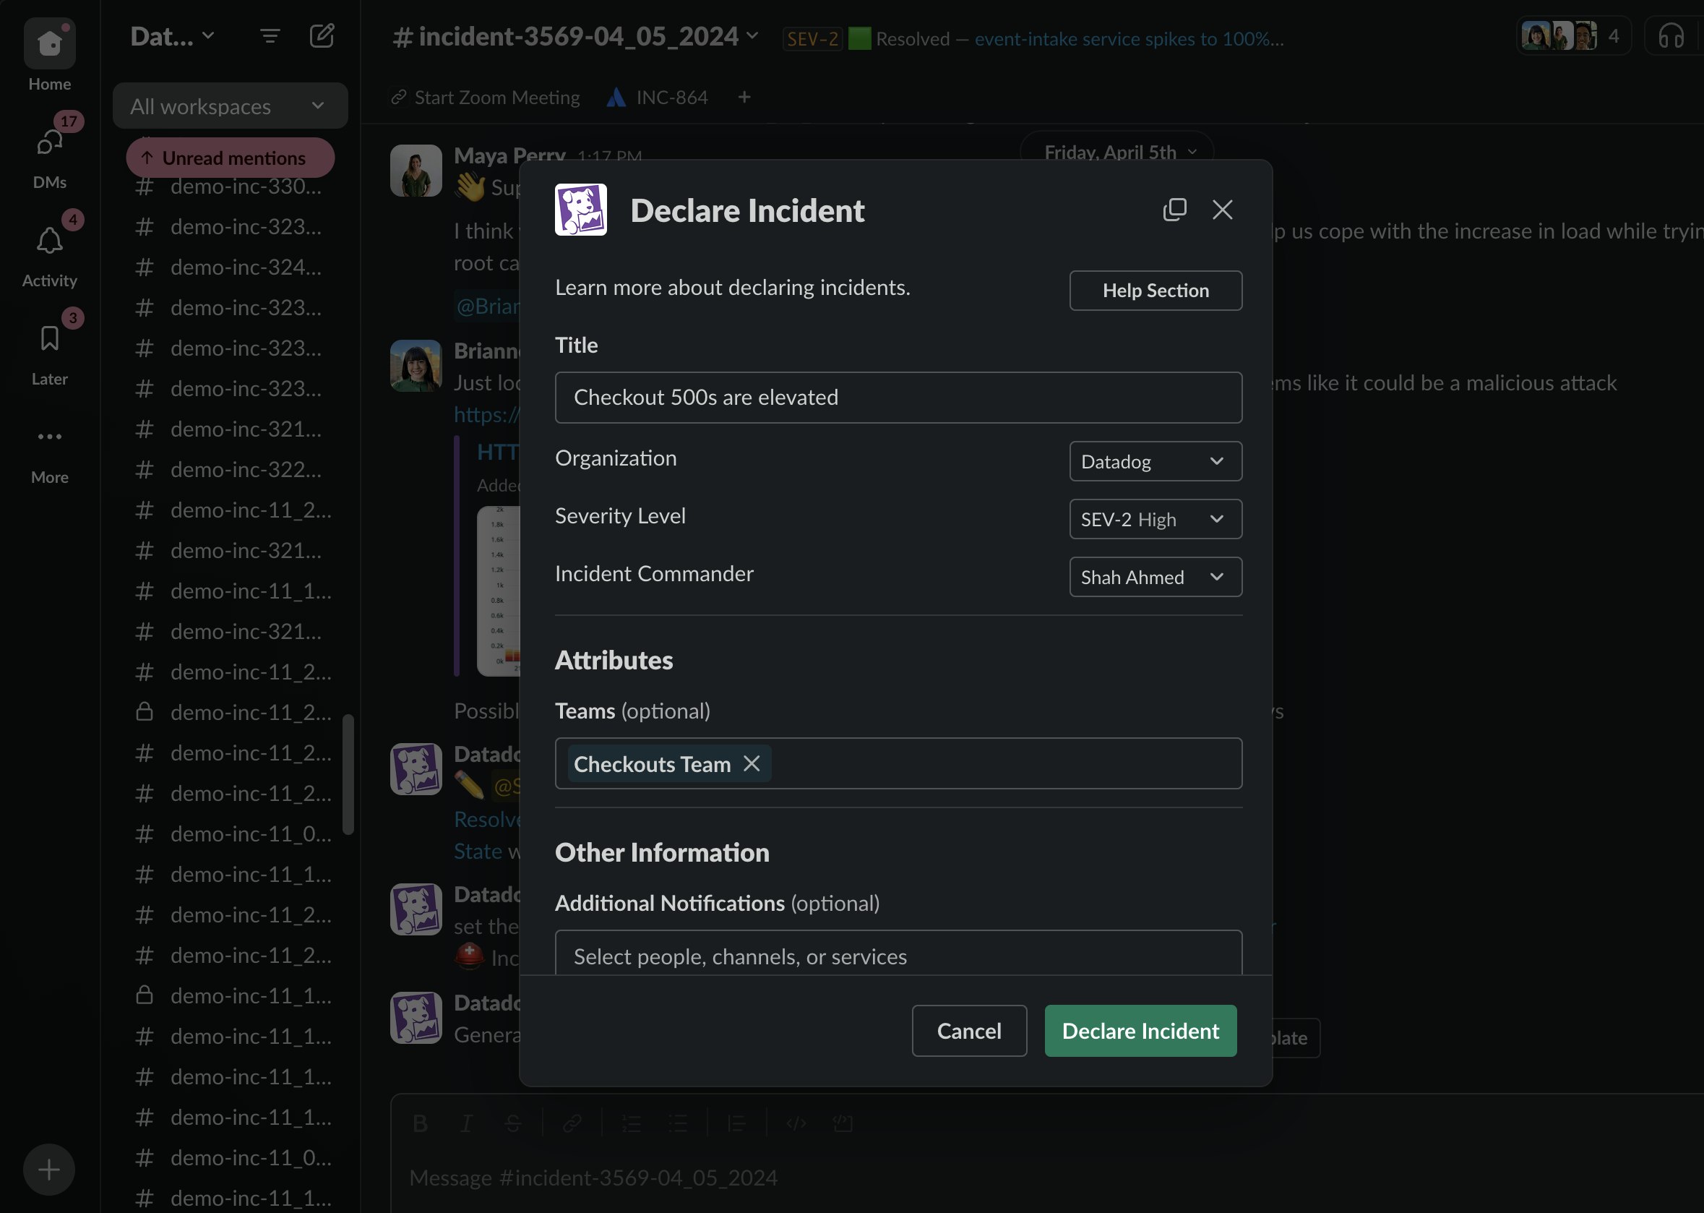Select the Start Zoom Meeting tab
The height and width of the screenshot is (1213, 1704).
[486, 98]
